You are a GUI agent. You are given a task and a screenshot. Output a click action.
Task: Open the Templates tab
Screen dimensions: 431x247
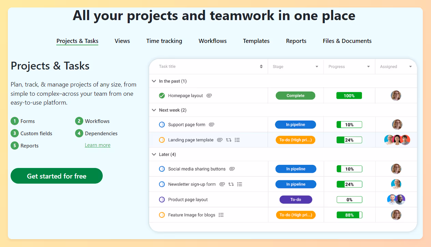click(256, 41)
